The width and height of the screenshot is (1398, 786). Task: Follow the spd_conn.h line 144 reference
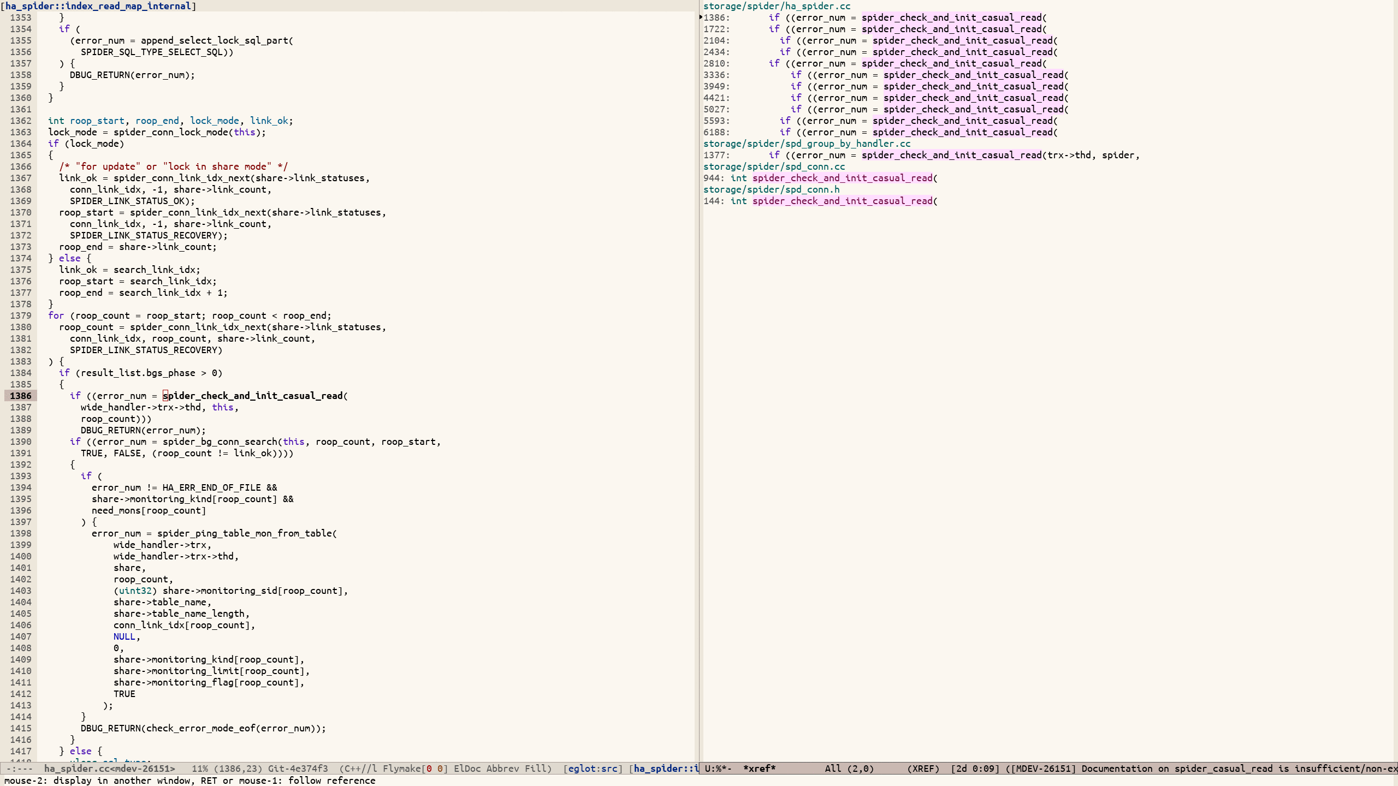pos(842,201)
